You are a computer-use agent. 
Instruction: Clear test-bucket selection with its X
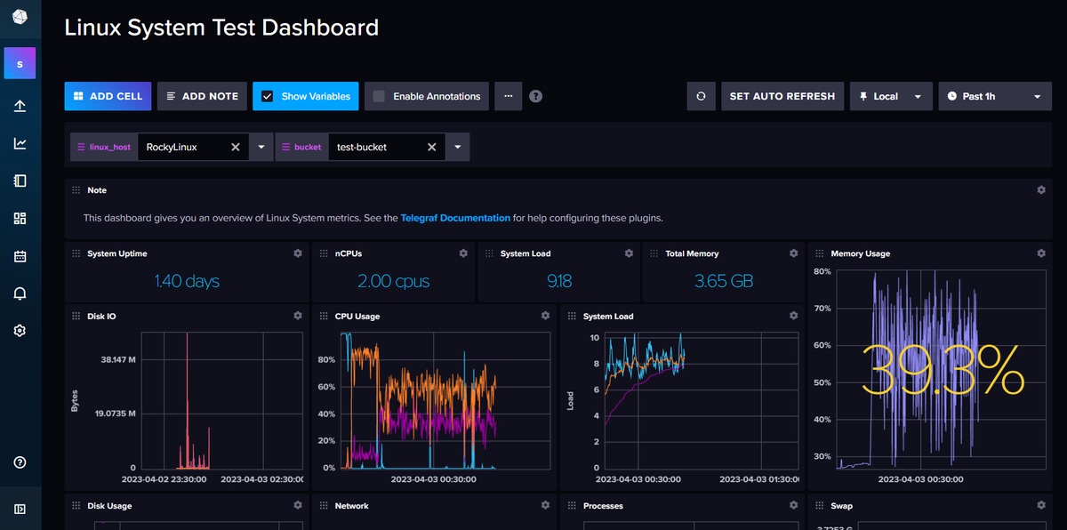(x=432, y=147)
